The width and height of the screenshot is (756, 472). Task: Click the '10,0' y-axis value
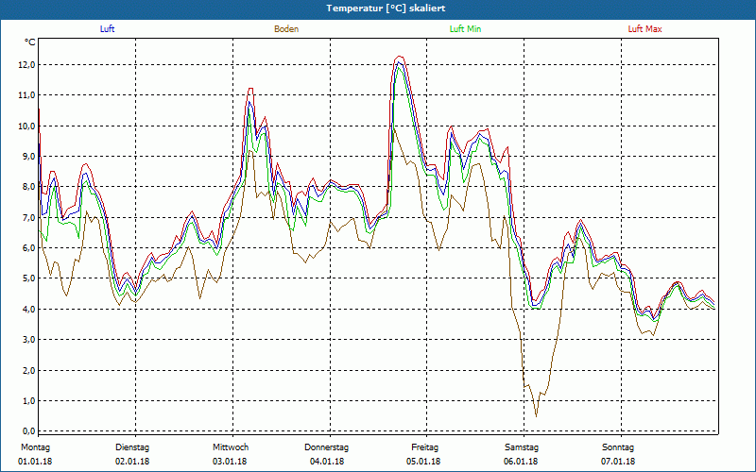click(x=26, y=126)
